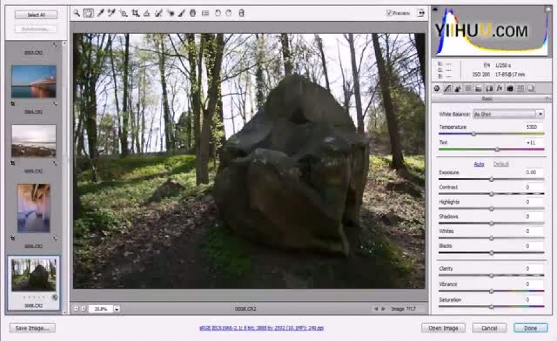This screenshot has width=557, height=341.
Task: Select the Crop tool
Action: coord(135,13)
